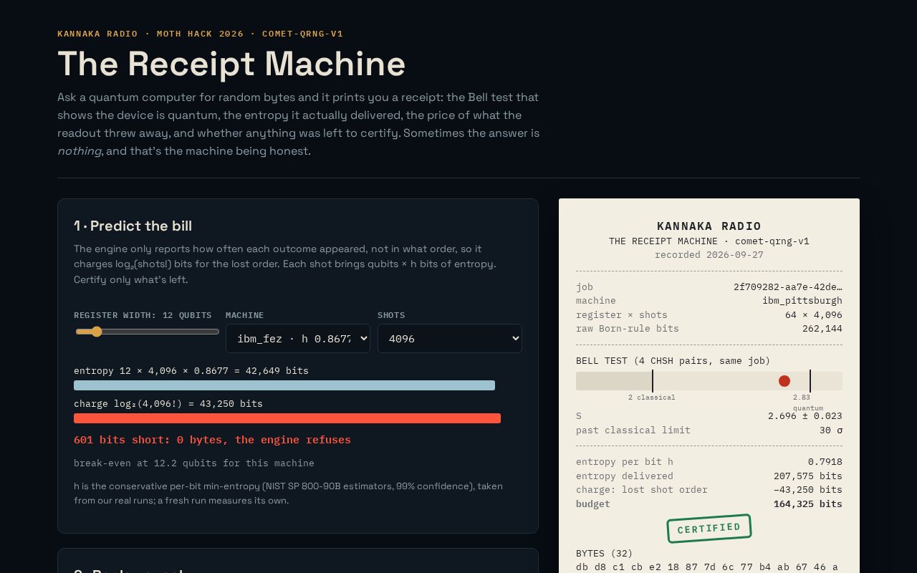917x573 pixels.
Task: Click the entropy delivered value "207,575 bits"
Action: pos(808,476)
